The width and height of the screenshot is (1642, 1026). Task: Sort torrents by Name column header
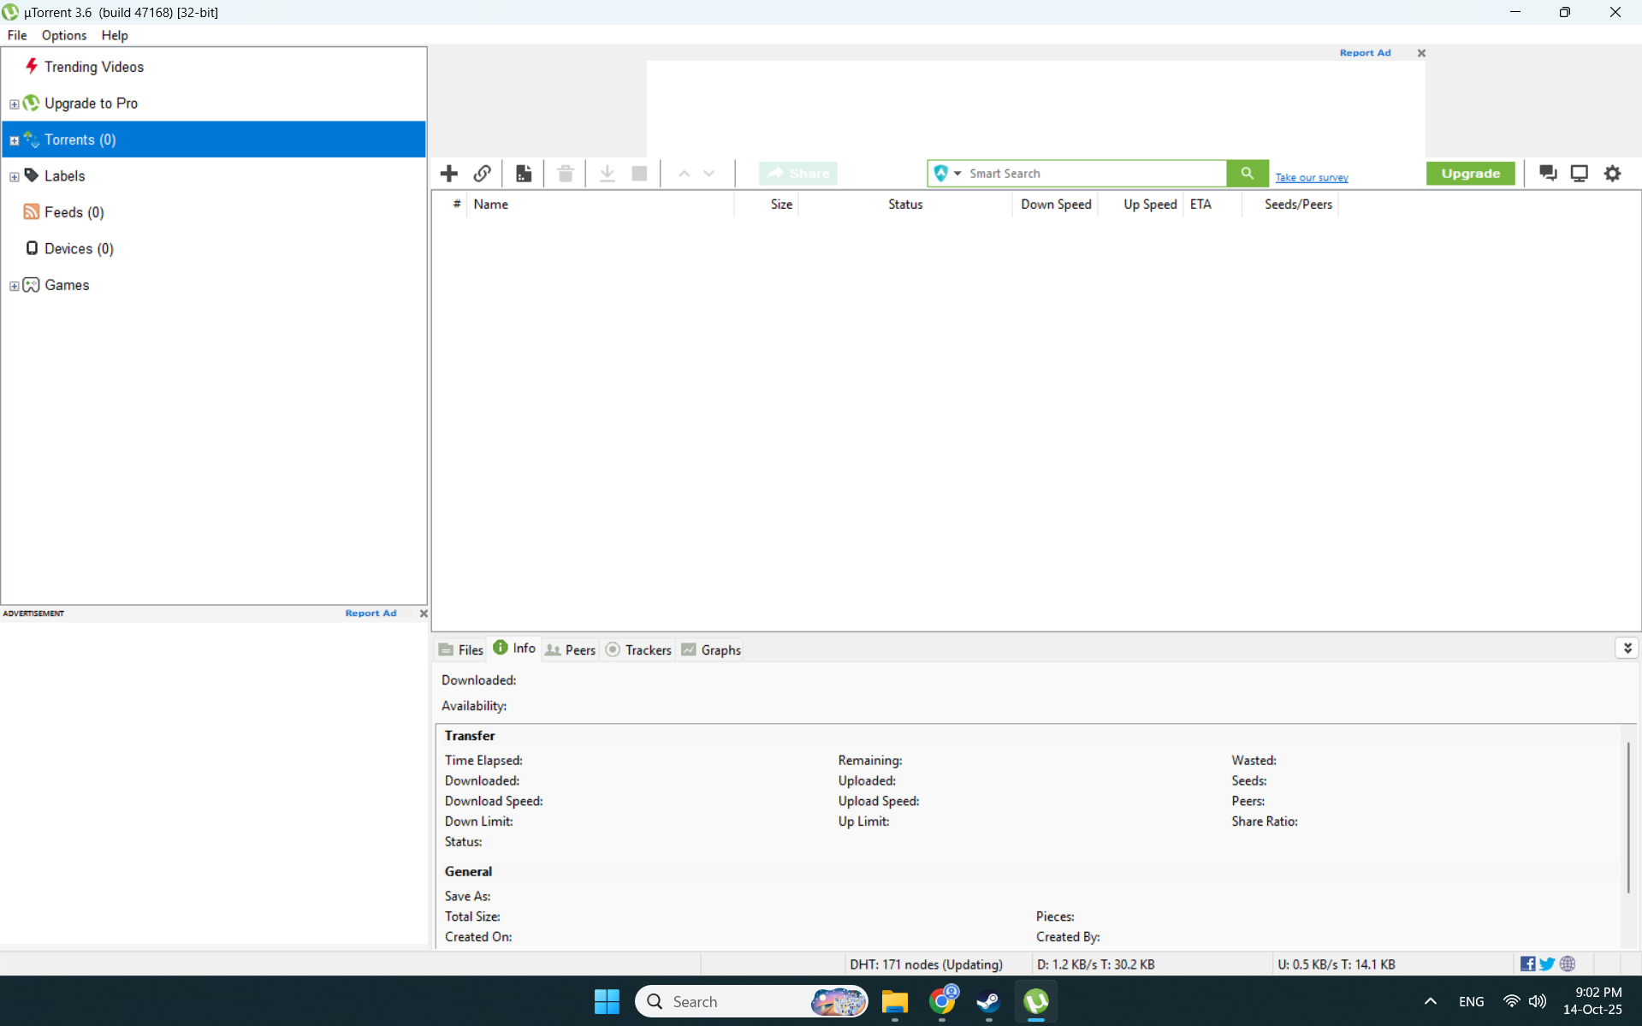(599, 205)
